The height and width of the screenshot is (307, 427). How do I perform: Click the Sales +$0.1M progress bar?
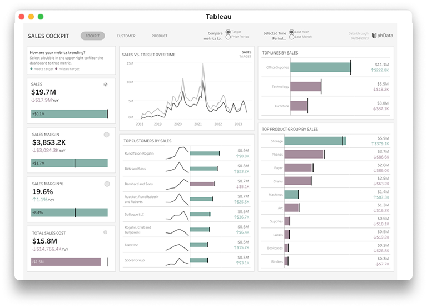[69, 114]
